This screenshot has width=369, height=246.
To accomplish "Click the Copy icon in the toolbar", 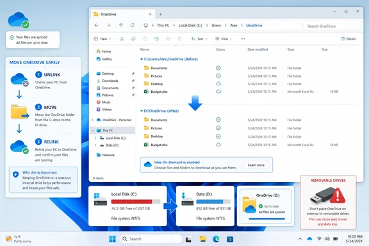I will 133,39.
